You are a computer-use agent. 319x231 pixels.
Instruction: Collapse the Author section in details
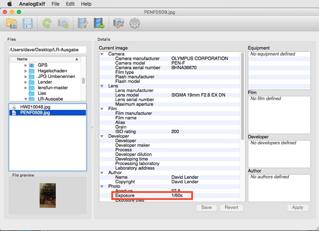tap(102, 173)
